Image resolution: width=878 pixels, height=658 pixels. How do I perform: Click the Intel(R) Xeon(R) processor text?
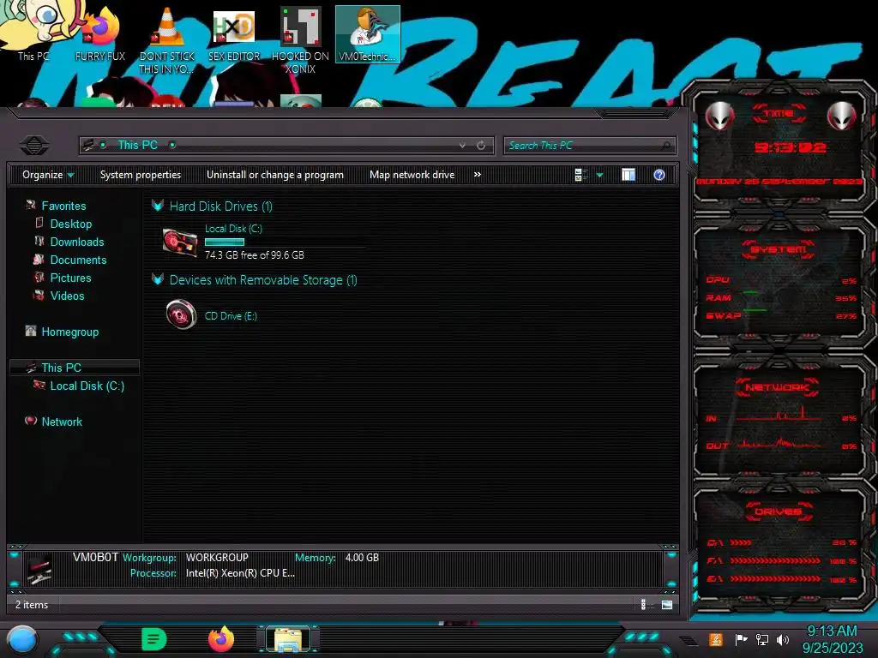pos(240,573)
